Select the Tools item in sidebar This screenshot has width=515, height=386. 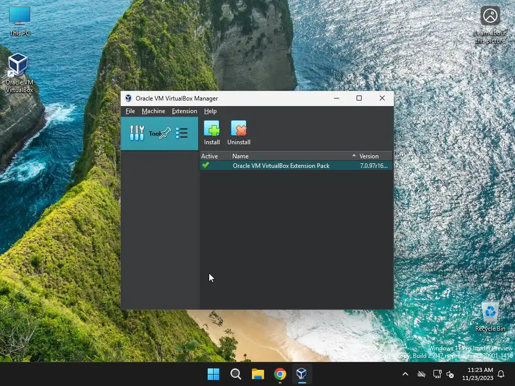tap(159, 133)
